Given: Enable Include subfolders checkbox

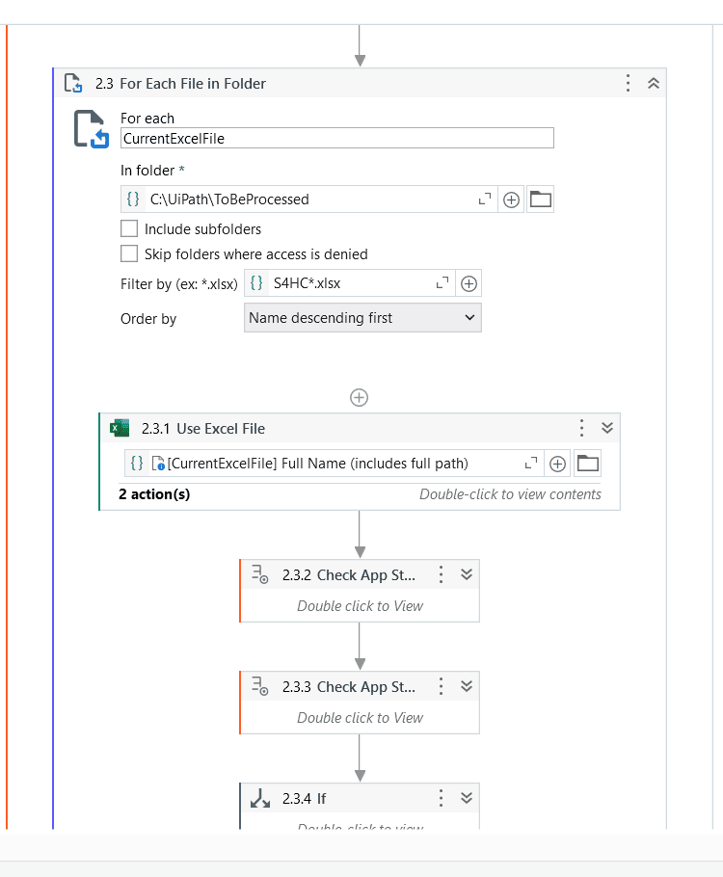Looking at the screenshot, I should click(x=129, y=228).
